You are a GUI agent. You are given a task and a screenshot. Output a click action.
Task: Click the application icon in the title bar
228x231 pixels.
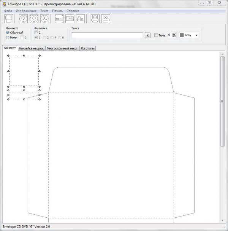pos(5,4)
